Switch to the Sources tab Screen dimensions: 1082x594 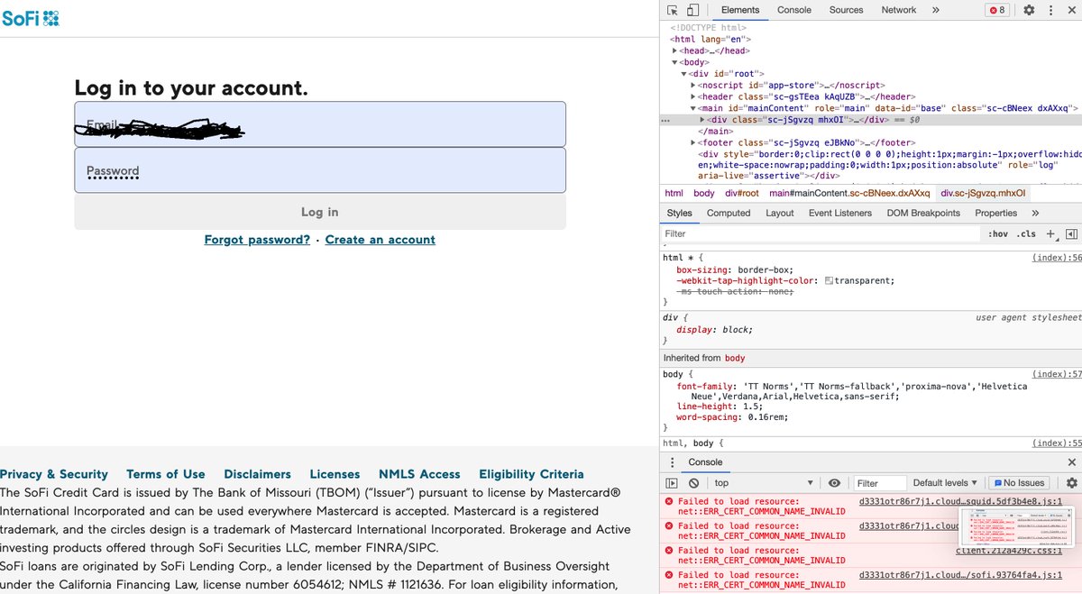pyautogui.click(x=846, y=10)
